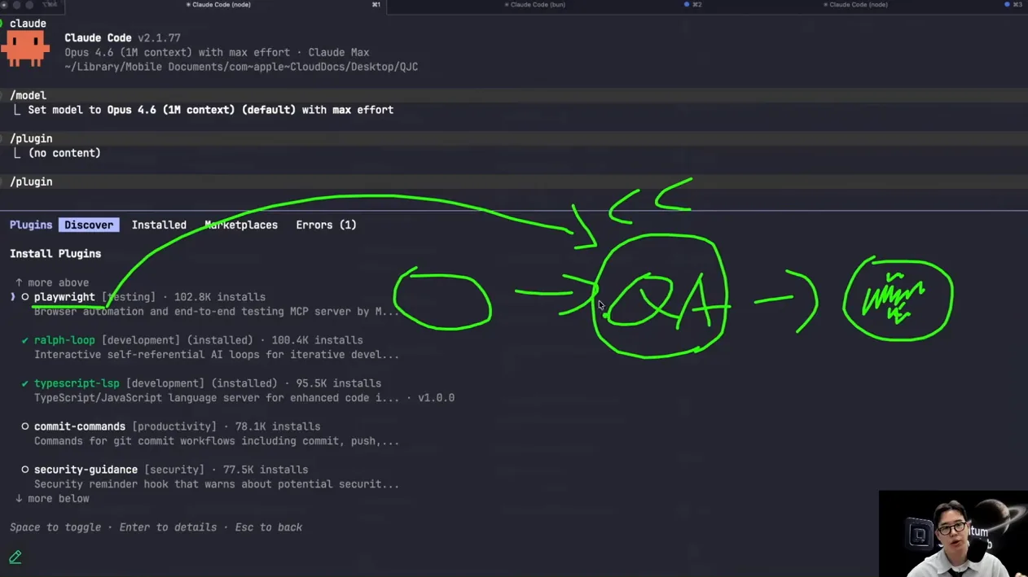Toggle the playwright plugin selection circle
1028x577 pixels.
pos(25,297)
